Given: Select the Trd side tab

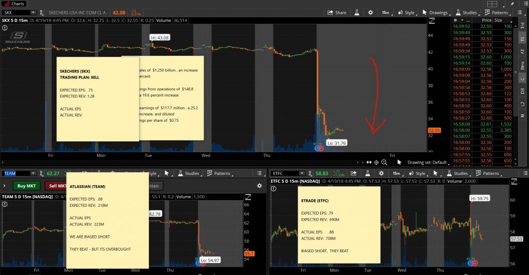Looking at the screenshot, I should pyautogui.click(x=522, y=25).
